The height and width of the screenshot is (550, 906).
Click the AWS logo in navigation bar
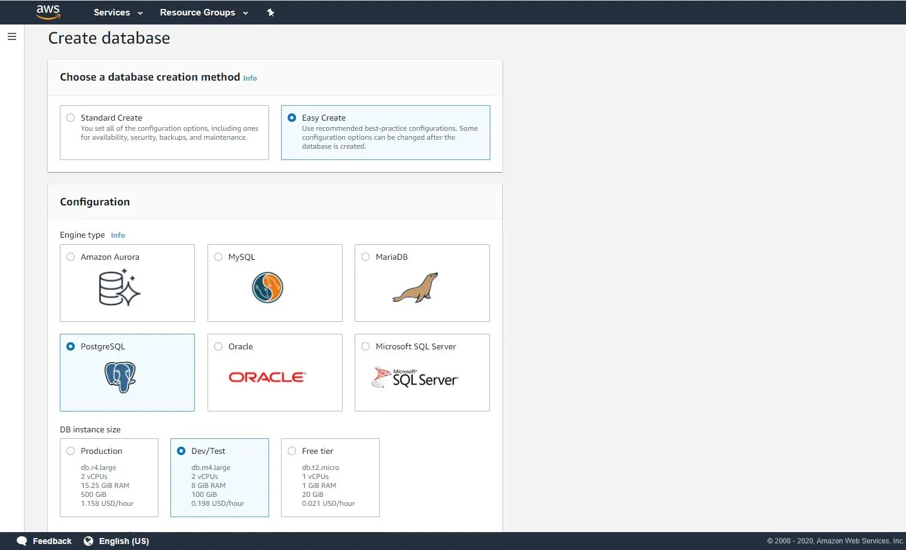click(48, 12)
